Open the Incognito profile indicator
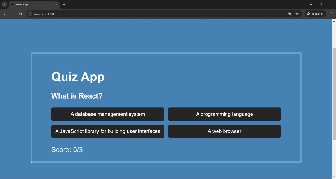This screenshot has width=336, height=179. [315, 14]
